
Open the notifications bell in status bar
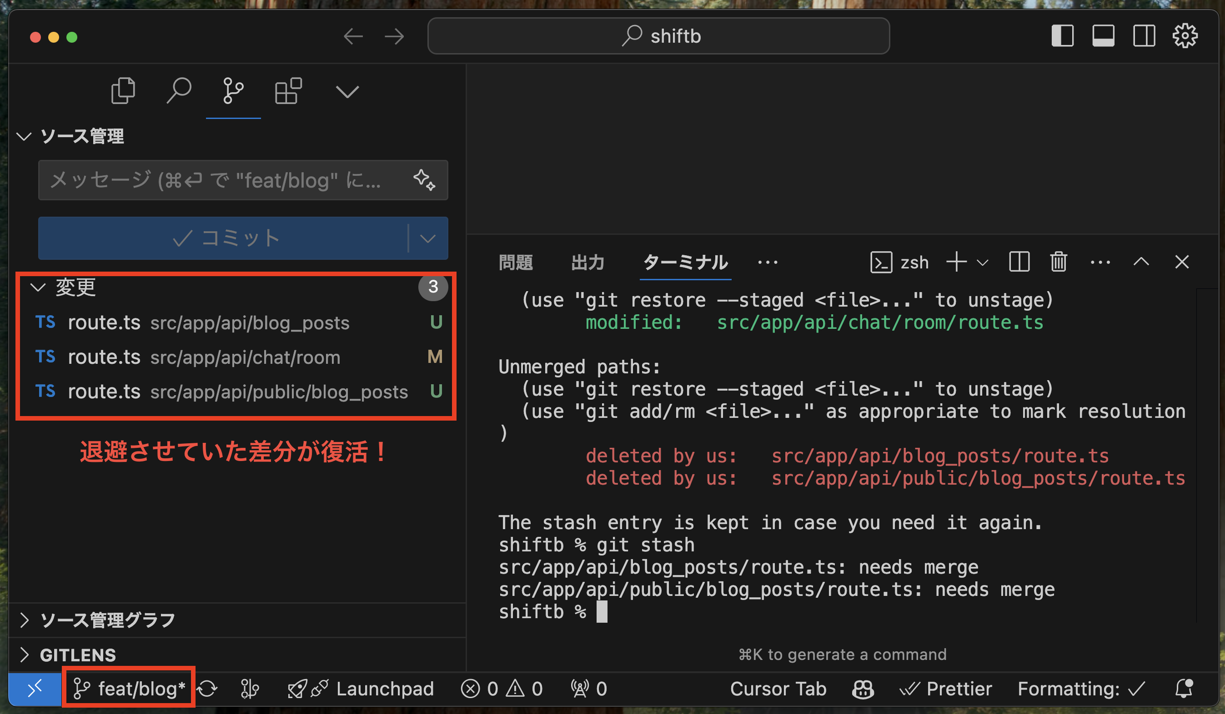coord(1184,689)
